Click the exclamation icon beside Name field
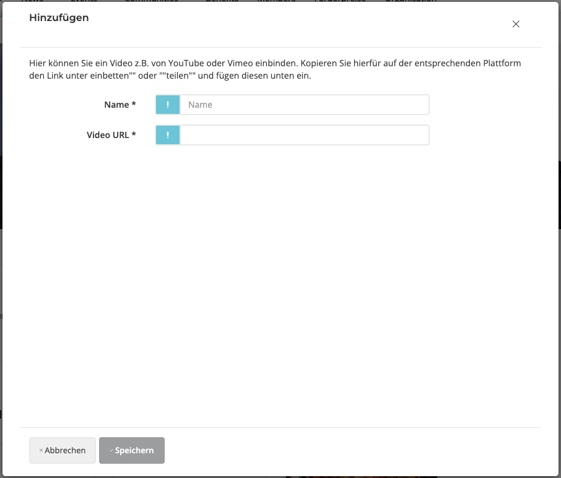Viewport: 561px width, 478px height. tap(168, 105)
